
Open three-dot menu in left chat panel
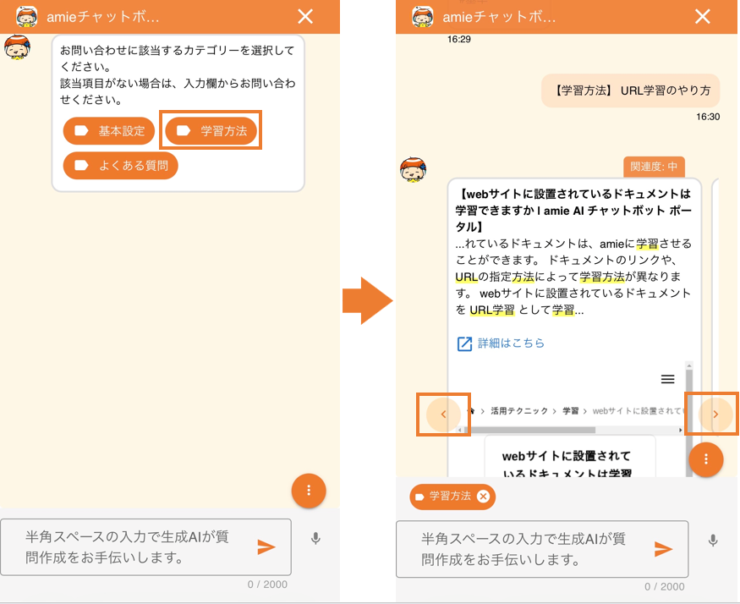point(309,491)
